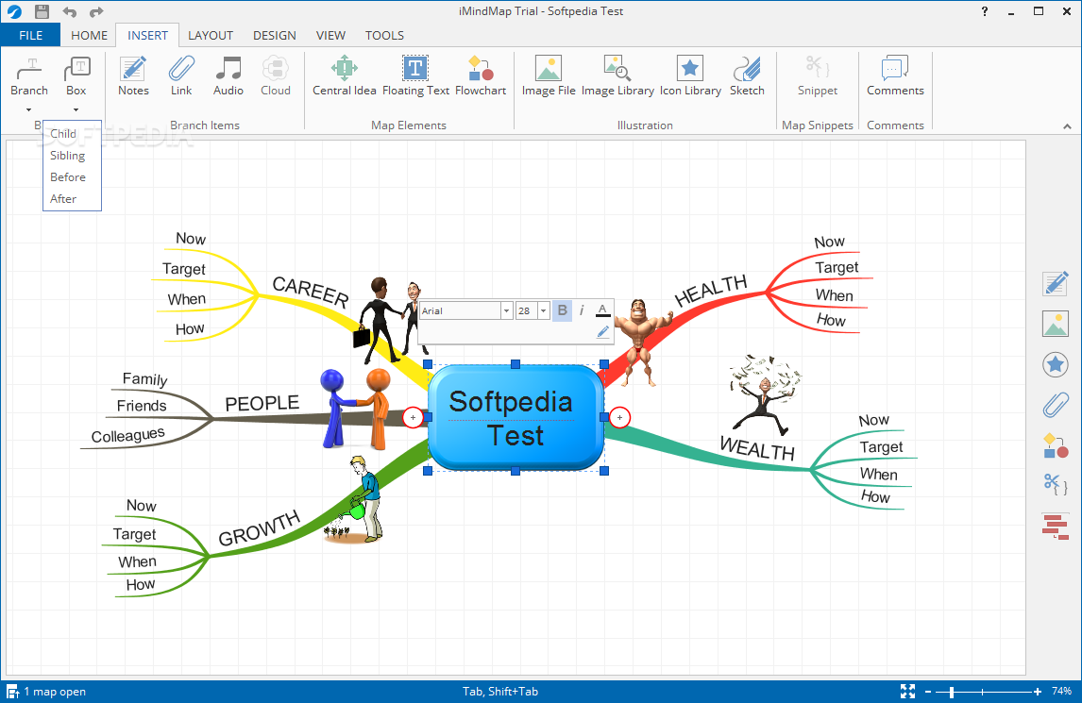The width and height of the screenshot is (1082, 703).
Task: Switch to the DESIGN tab
Action: 275,35
